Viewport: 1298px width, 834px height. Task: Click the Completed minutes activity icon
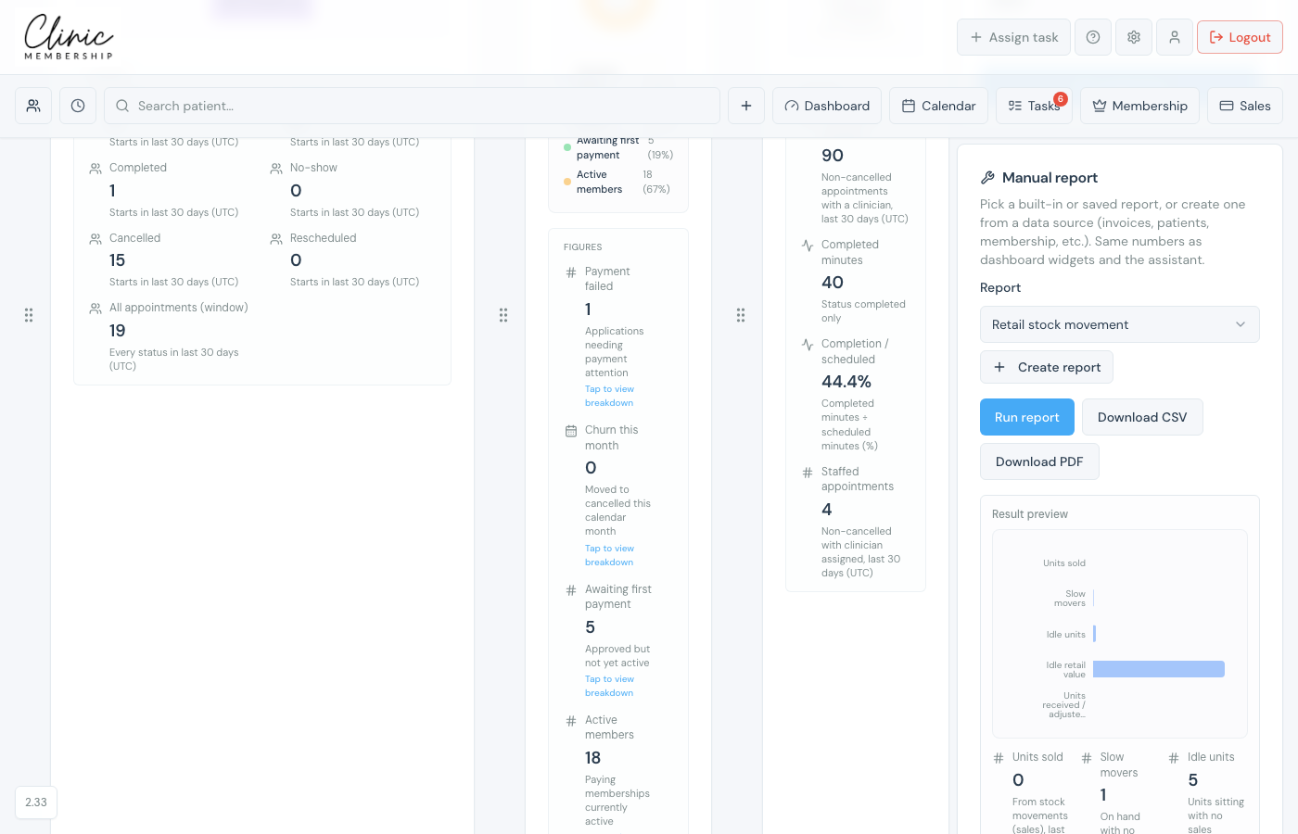pyautogui.click(x=808, y=246)
